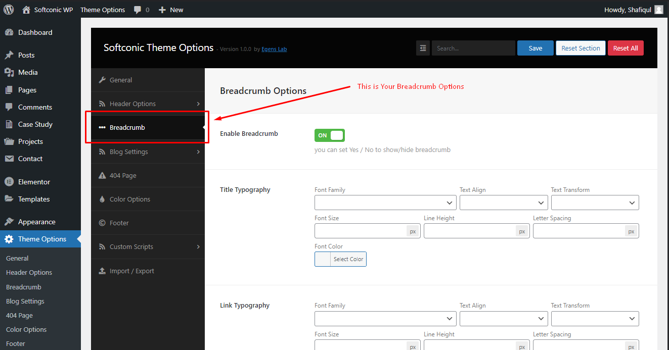This screenshot has width=669, height=350.
Task: Open 404 Page submenu in WP sidebar
Action: click(x=19, y=315)
